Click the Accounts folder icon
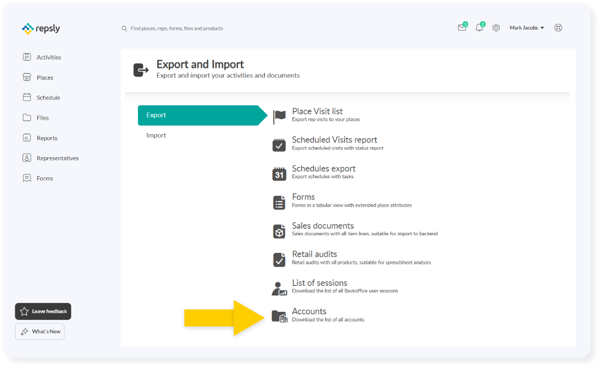Screen dimensions: 603x370 (279, 316)
